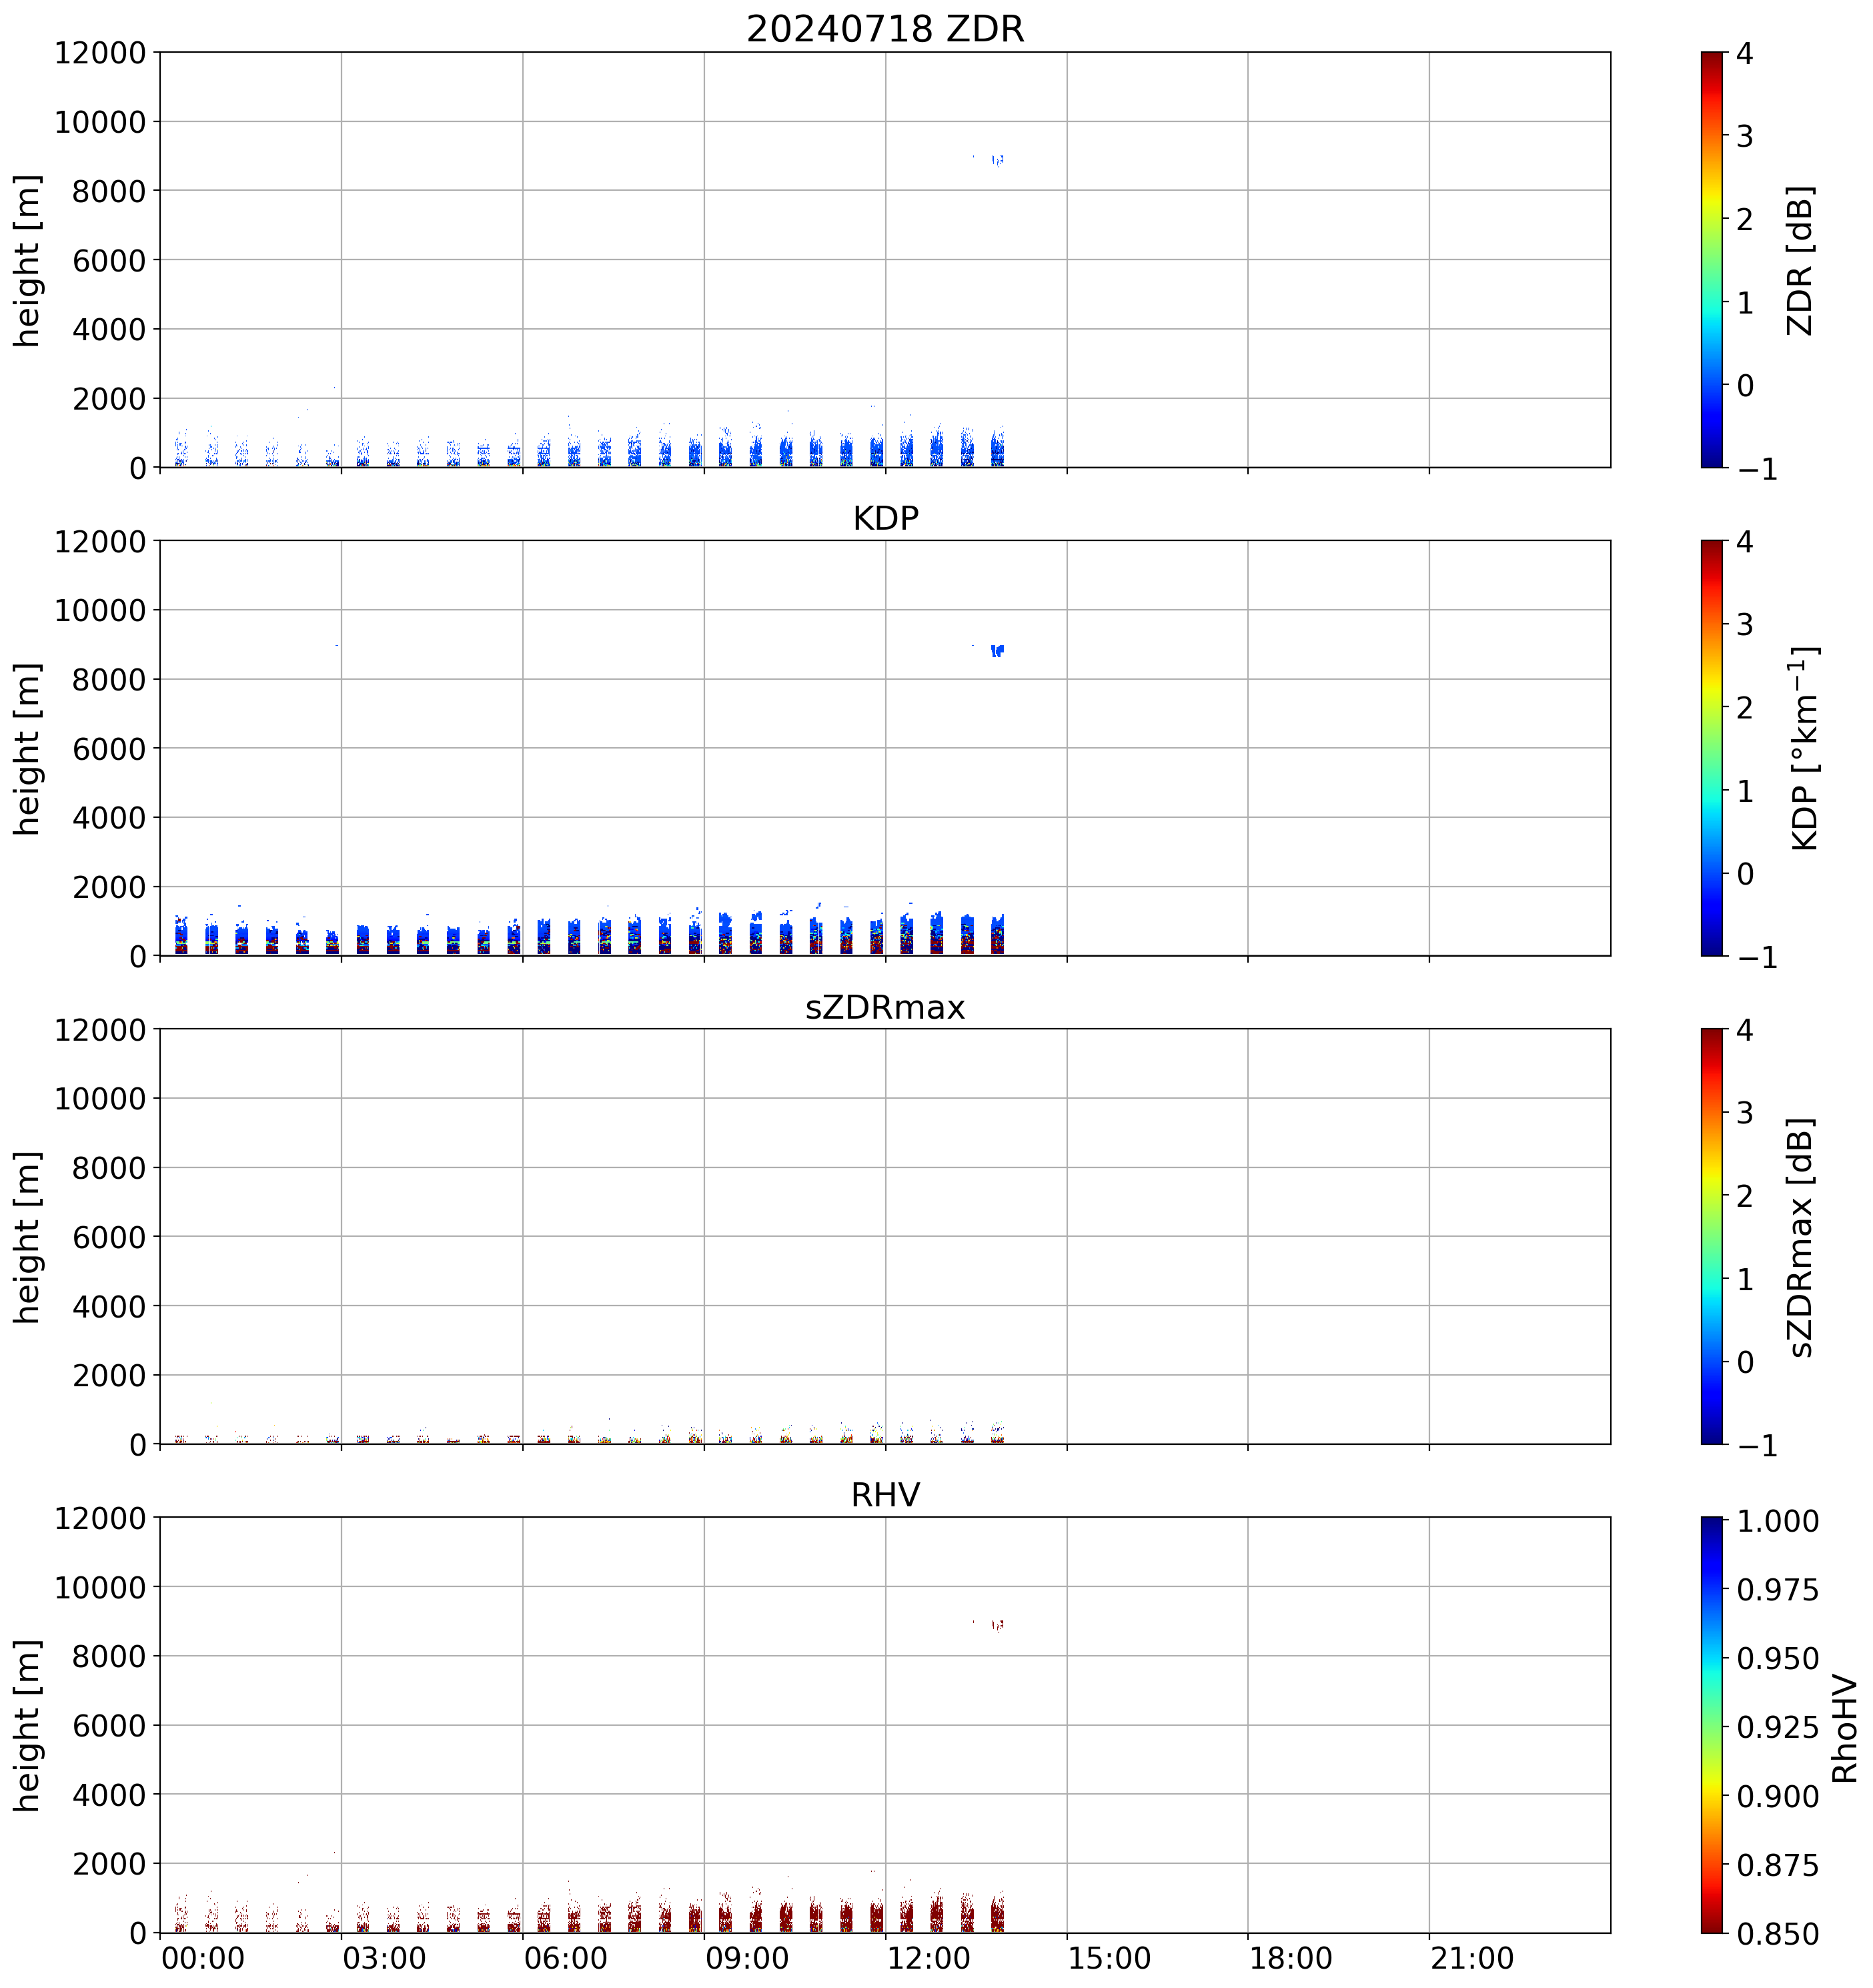
Task: Click the 00:00 time axis label
Action: [203, 1958]
